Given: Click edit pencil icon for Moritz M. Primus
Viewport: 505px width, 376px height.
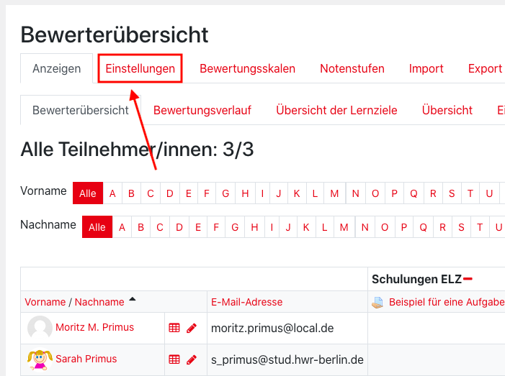Looking at the screenshot, I should [x=191, y=328].
